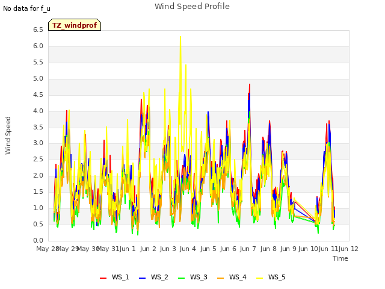Click the green WS_3 legend swatch
Screen dimensions: 385x289
click(x=182, y=278)
